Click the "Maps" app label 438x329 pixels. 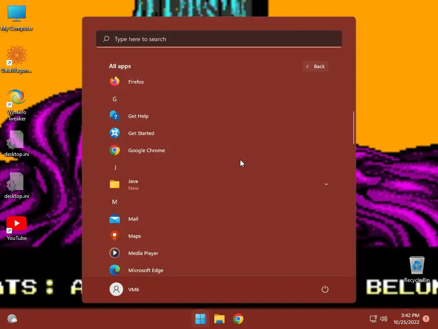pyautogui.click(x=134, y=236)
